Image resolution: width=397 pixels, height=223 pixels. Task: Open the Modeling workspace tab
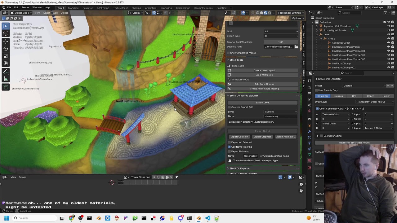(73, 8)
